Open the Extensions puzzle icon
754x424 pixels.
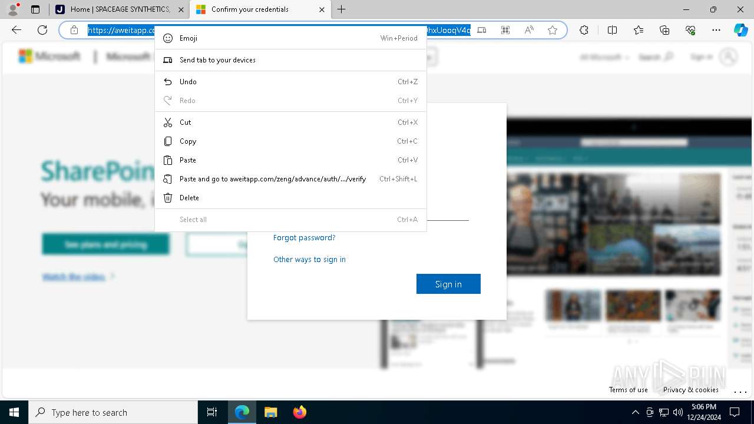(x=584, y=30)
